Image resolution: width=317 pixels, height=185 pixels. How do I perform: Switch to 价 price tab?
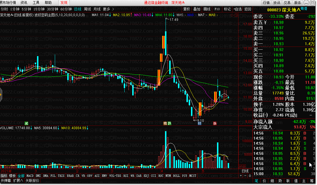point(264,181)
